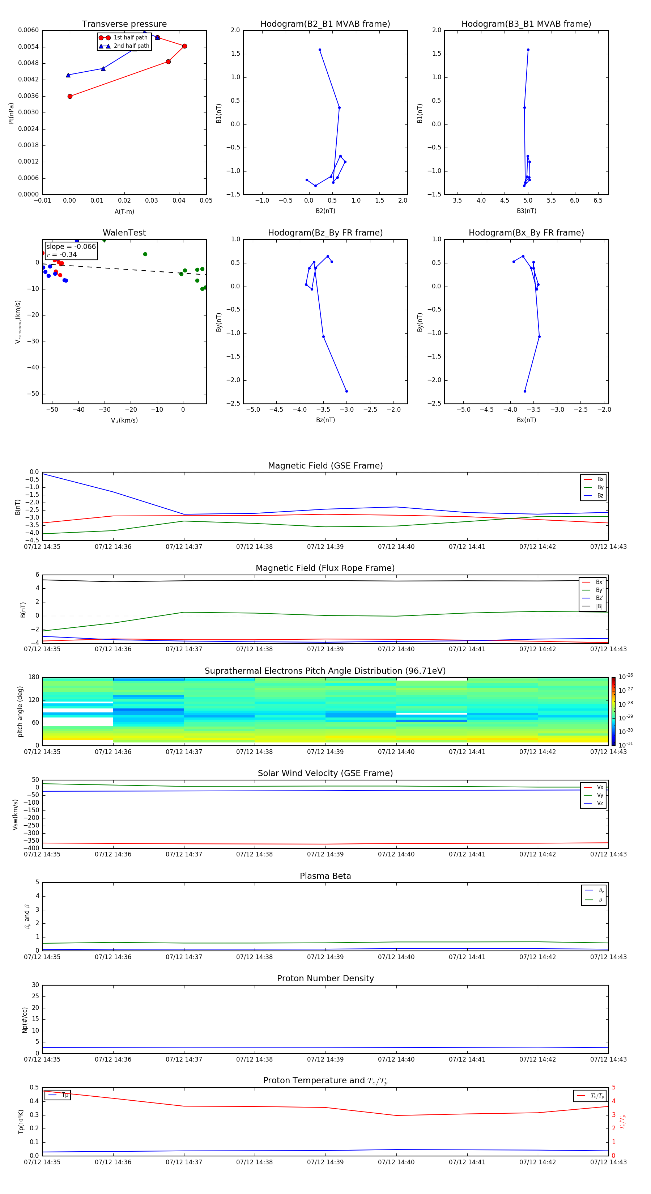Click the Transverse pressure plot title
The image size is (651, 1194).
[x=124, y=24]
